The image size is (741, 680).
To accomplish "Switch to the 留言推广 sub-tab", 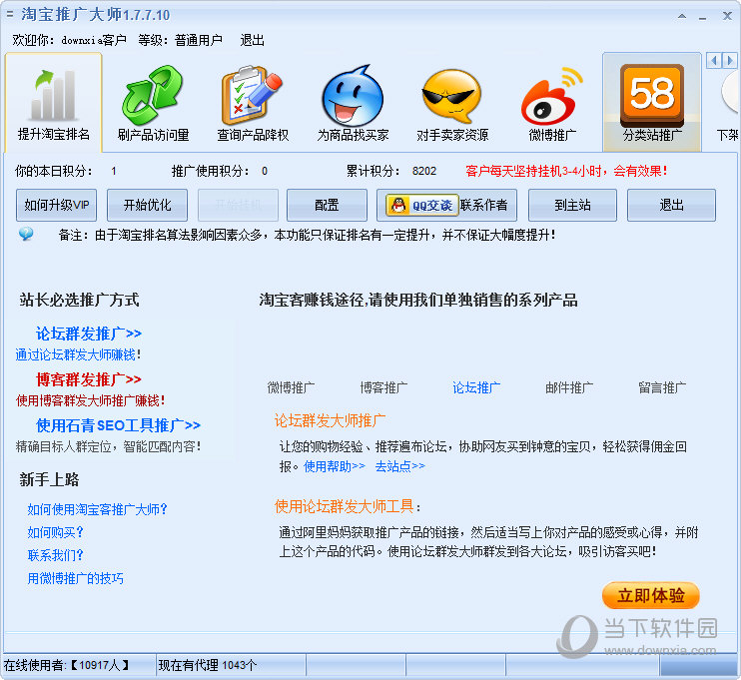I will pos(661,388).
